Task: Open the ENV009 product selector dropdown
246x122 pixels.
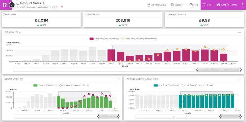Action: (62, 7)
